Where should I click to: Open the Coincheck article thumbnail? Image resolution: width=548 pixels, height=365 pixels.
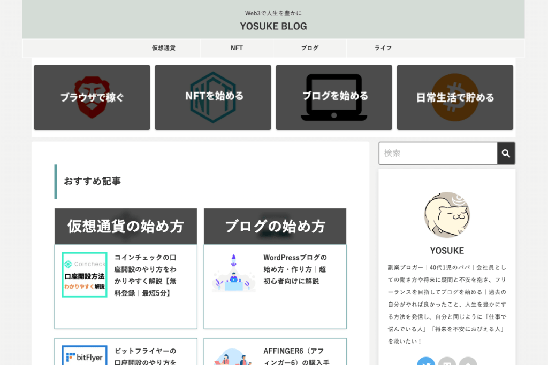(85, 275)
